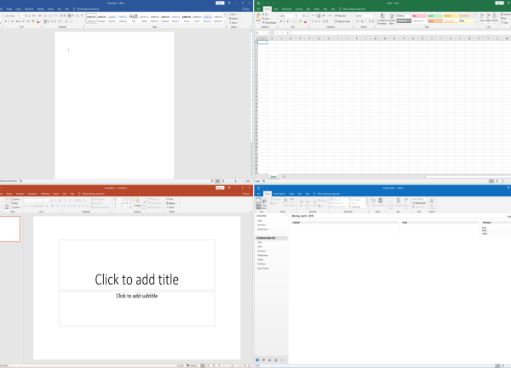The height and width of the screenshot is (368, 511).
Task: Click Forward icon in Outlook ribbon
Action: coord(313,202)
